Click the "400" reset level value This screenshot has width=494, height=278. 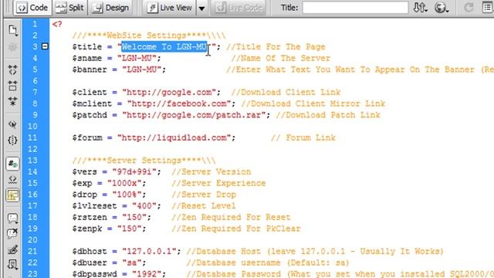pos(144,206)
